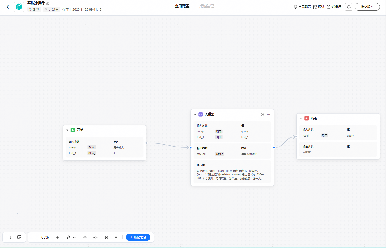
Task: Open the three-dot menu on 大模型 node
Action: [268, 114]
